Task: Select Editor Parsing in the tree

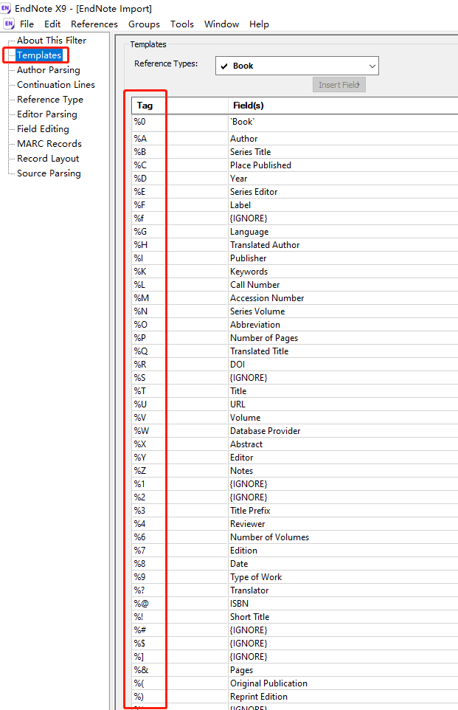Action: [47, 114]
